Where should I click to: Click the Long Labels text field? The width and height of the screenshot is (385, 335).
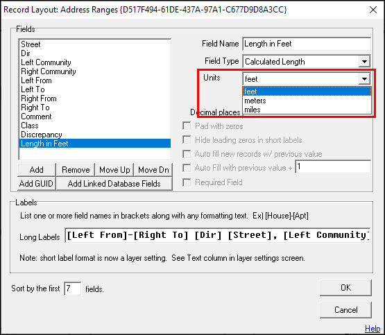217,235
